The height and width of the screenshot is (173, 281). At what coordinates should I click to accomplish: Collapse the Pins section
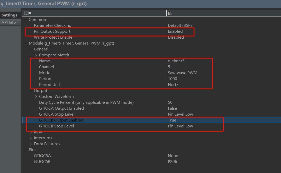click(25, 150)
